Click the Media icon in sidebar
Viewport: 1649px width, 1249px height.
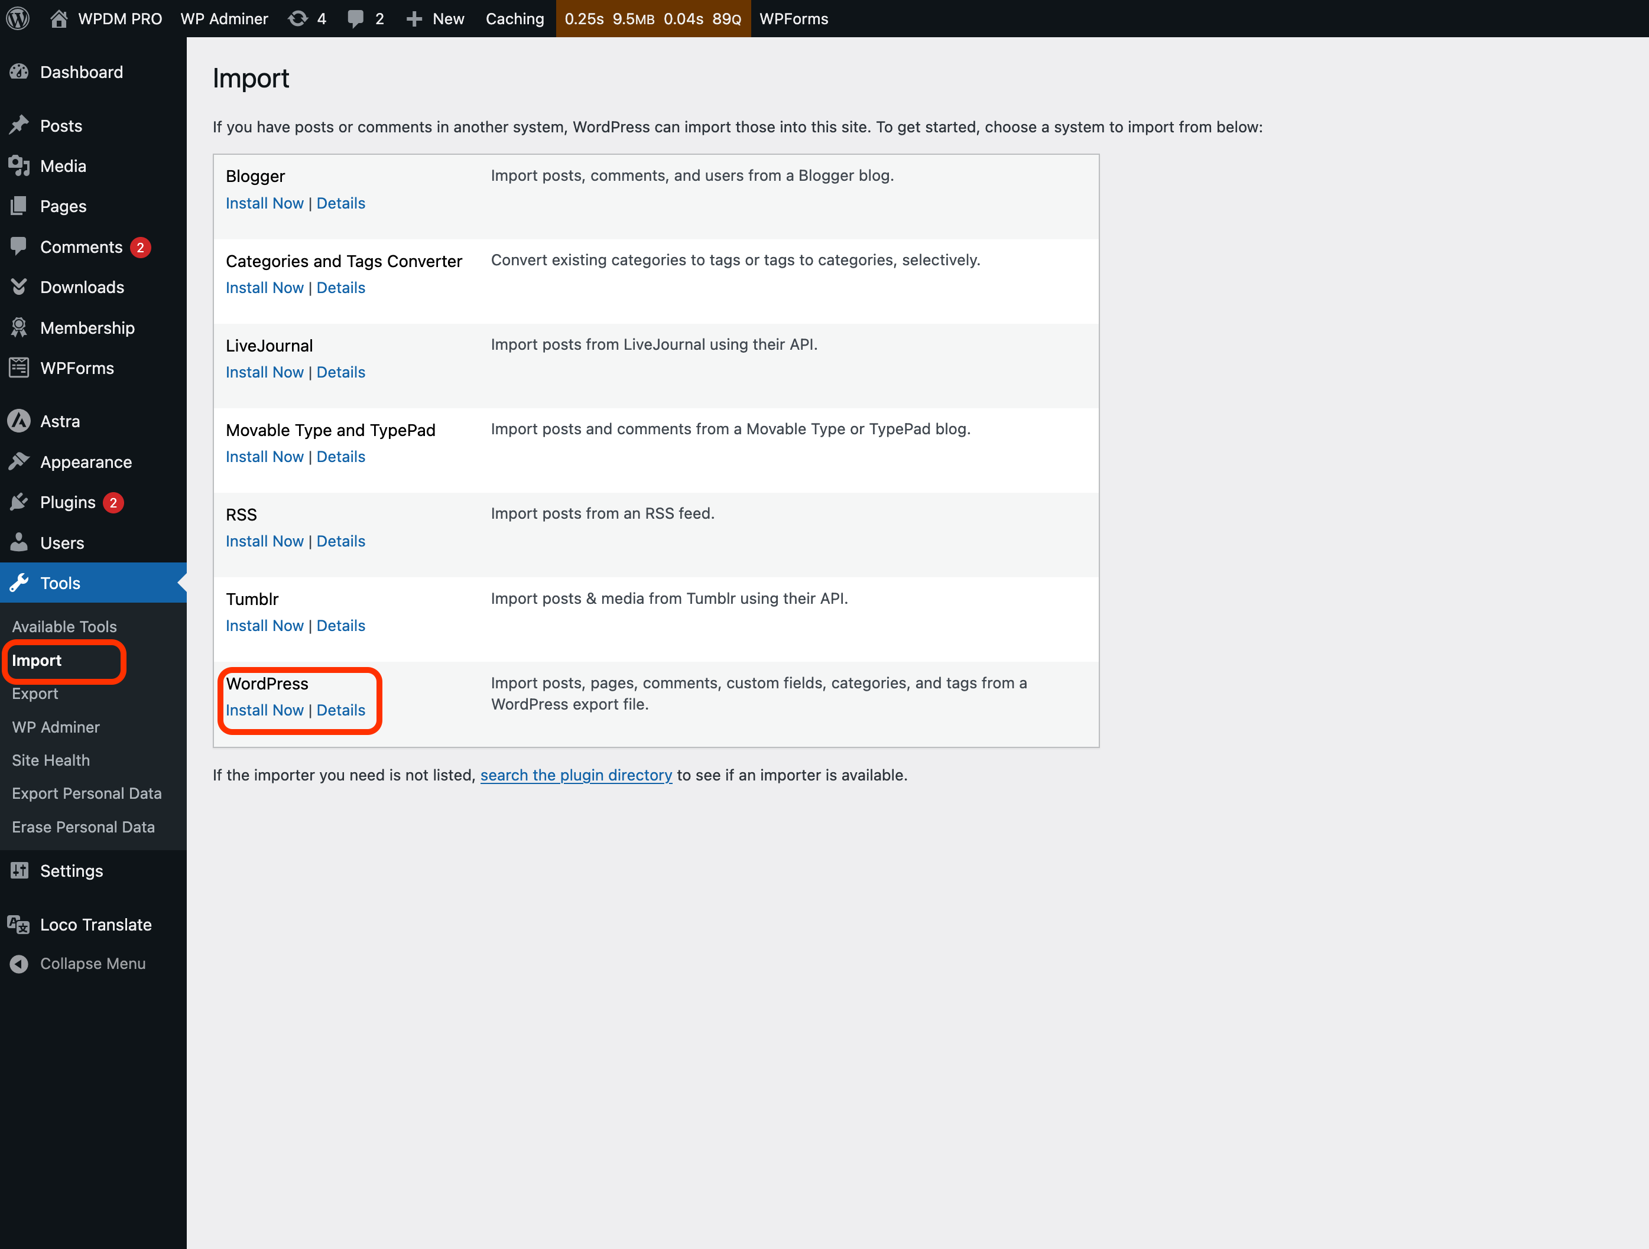coord(20,166)
